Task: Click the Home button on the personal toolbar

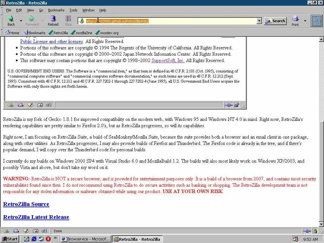Action: click(12, 33)
